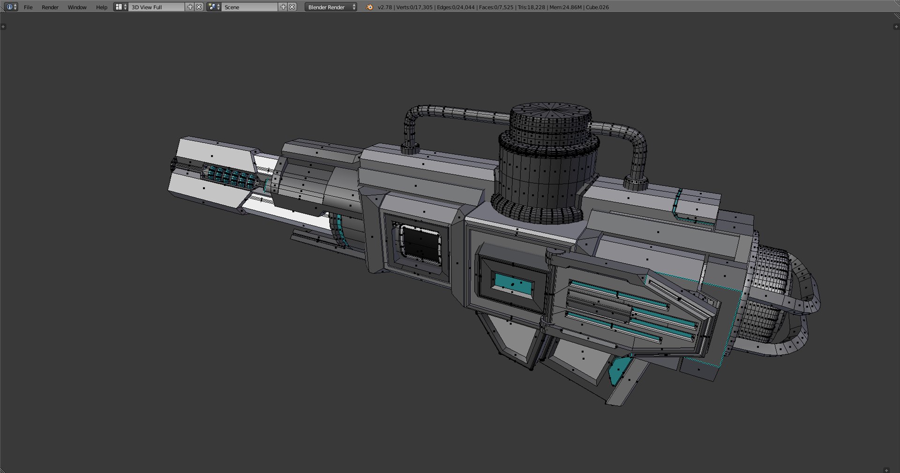
Task: Click the v2.78 version text
Action: pyautogui.click(x=384, y=7)
